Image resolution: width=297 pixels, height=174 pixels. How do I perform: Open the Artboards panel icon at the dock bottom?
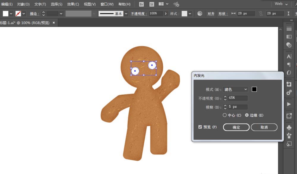[x=289, y=144]
